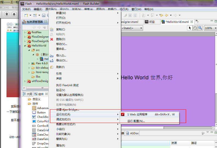
Task: Select the pointer Select tool in design view
Action: tap(190, 28)
